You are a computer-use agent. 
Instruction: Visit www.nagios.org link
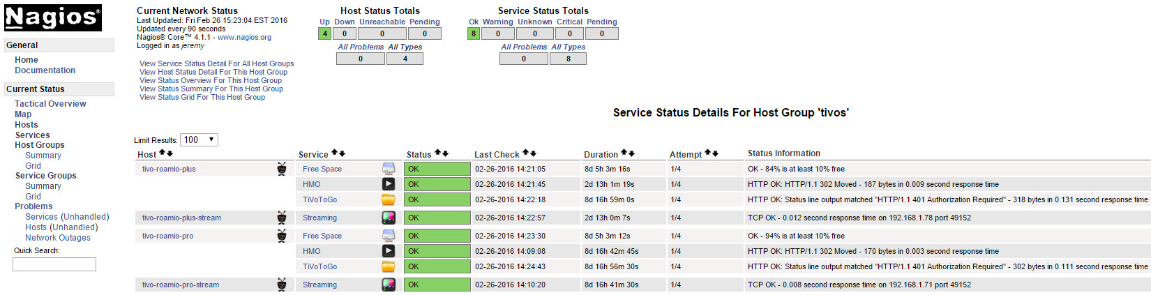[244, 38]
